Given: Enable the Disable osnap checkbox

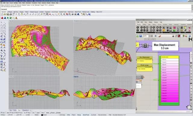Looking at the screenshot, I should tap(56, 113).
